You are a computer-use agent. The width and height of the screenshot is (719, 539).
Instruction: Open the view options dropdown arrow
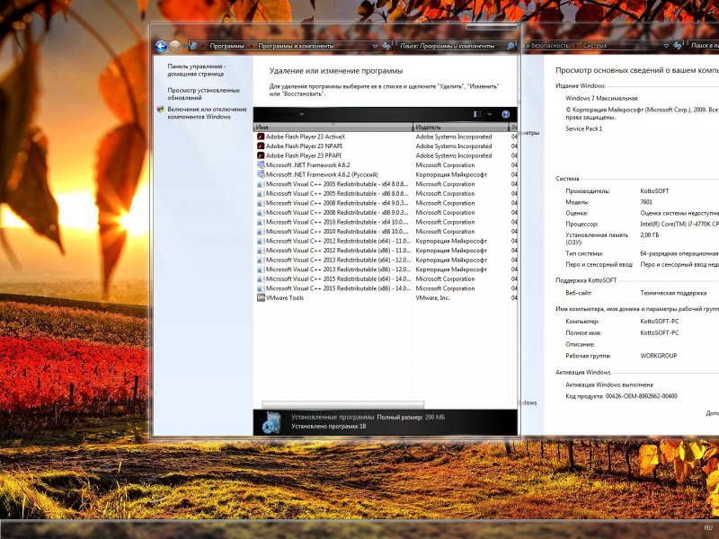point(489,114)
